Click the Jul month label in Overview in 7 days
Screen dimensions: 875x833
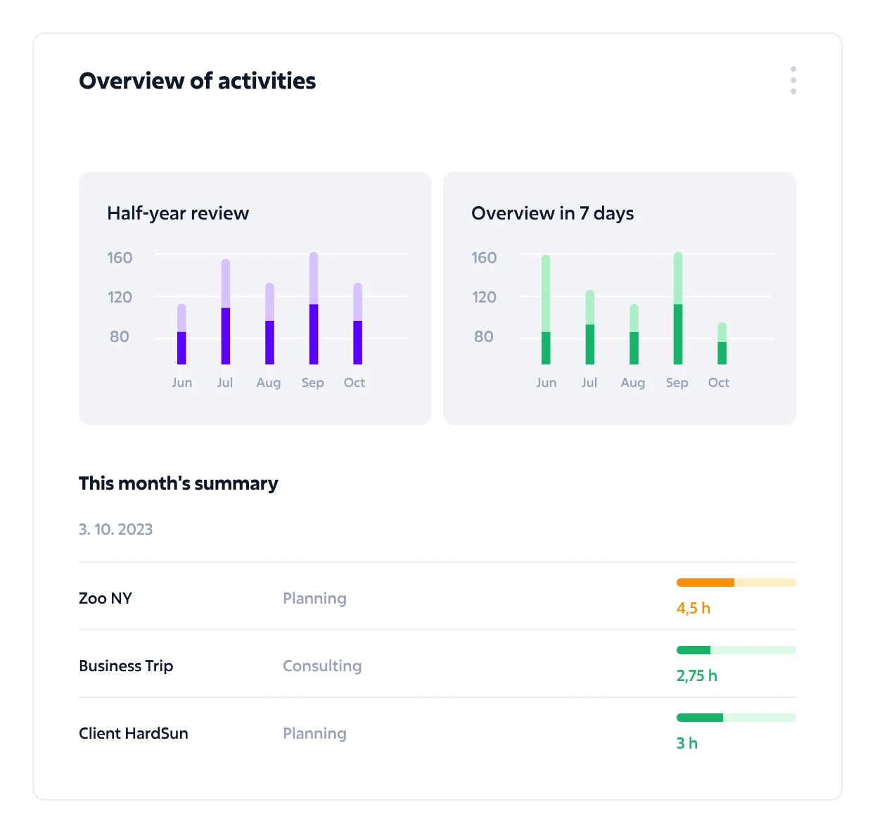[x=589, y=383]
